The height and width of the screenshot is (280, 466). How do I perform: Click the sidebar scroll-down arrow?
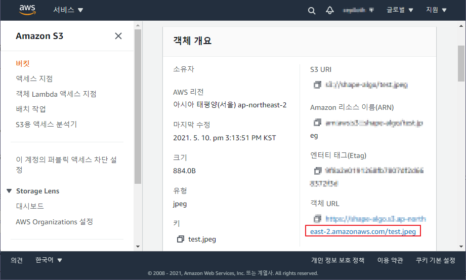(138, 247)
